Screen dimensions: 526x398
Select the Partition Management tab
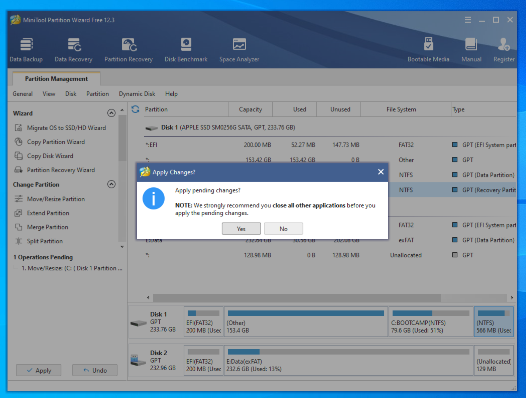tap(56, 79)
